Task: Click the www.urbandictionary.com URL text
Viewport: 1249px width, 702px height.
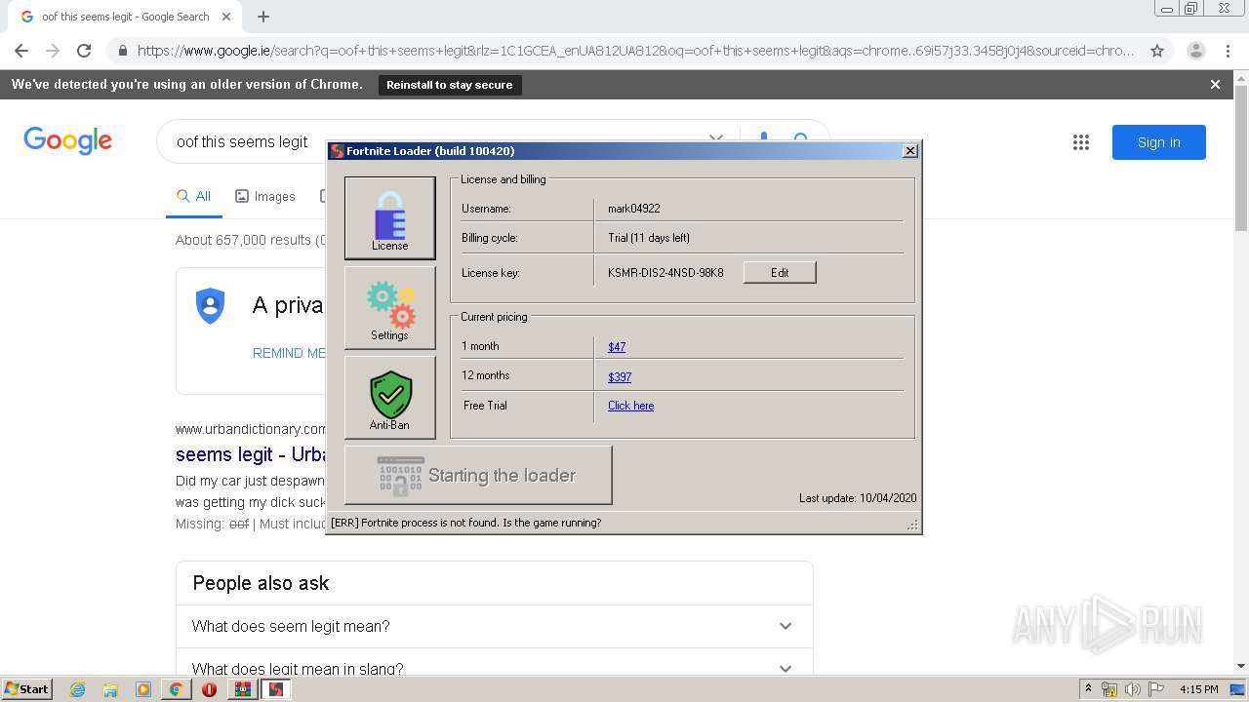Action: coord(251,429)
